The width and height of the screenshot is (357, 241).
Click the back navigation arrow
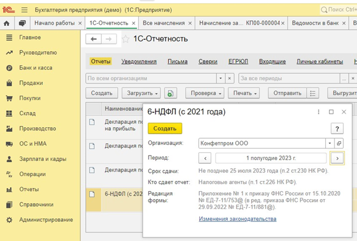(93, 39)
